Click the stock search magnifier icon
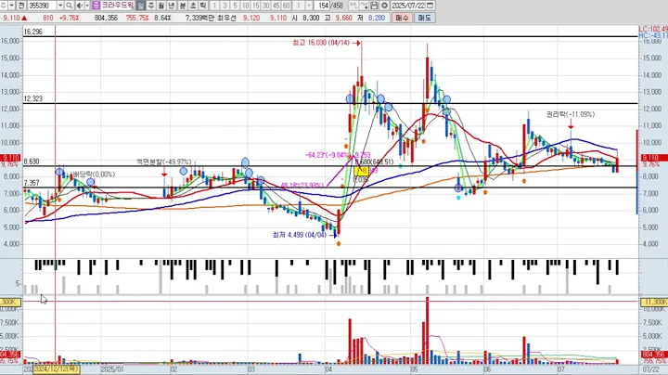This screenshot has width=668, height=375. tap(69, 6)
